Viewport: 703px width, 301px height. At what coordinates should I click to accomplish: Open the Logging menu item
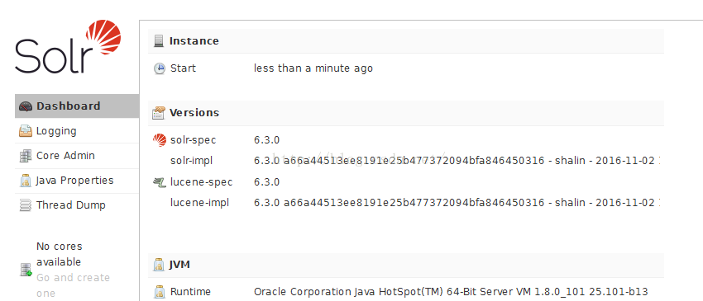click(77, 131)
